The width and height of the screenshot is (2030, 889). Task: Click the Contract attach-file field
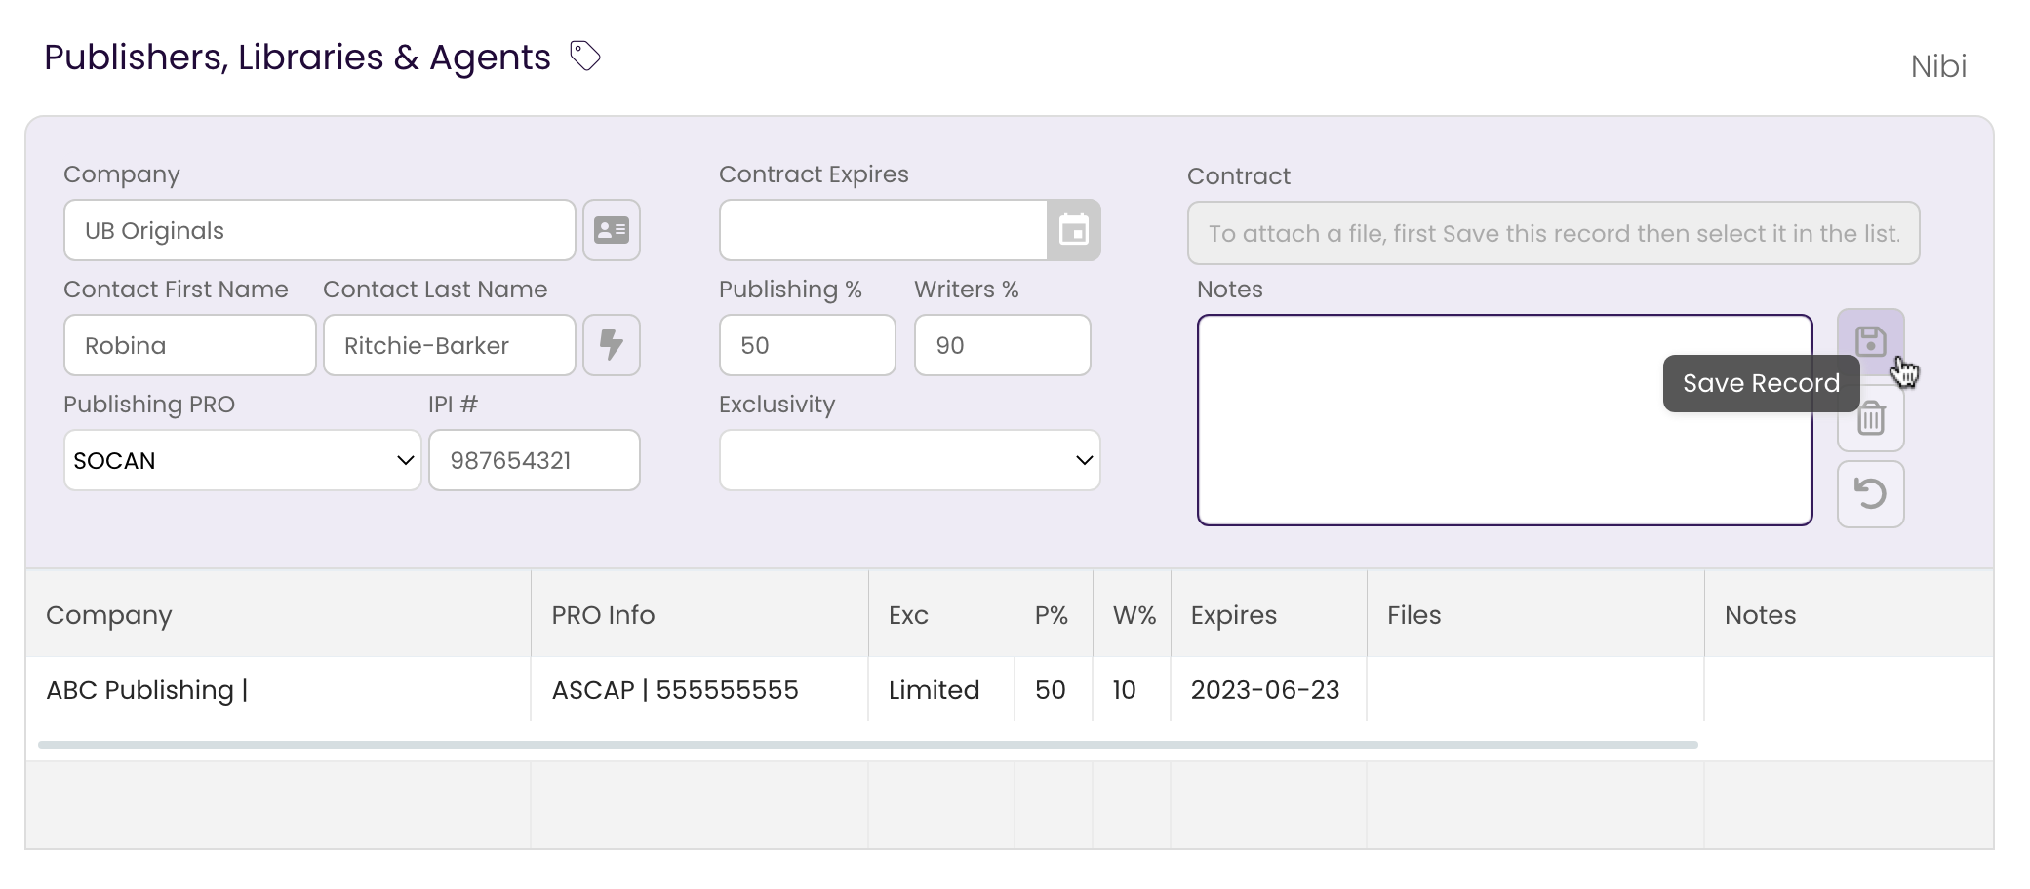pyautogui.click(x=1554, y=233)
